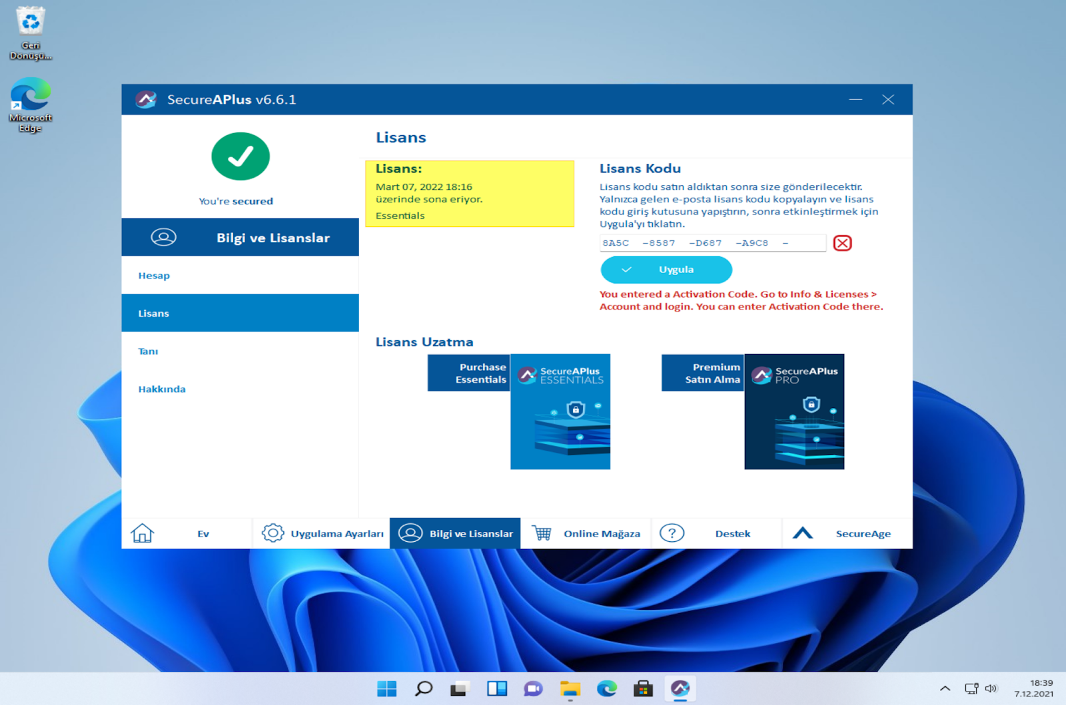
Task: Switch to the Destek tab
Action: [x=716, y=533]
